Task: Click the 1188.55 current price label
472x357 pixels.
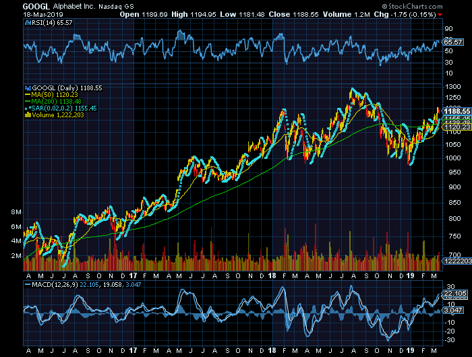Action: [x=455, y=110]
